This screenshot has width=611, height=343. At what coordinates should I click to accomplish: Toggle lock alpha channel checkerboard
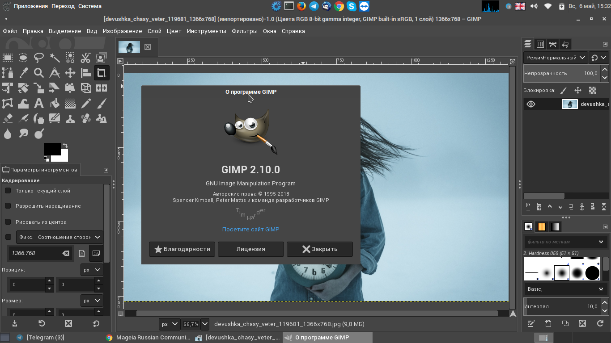click(593, 90)
